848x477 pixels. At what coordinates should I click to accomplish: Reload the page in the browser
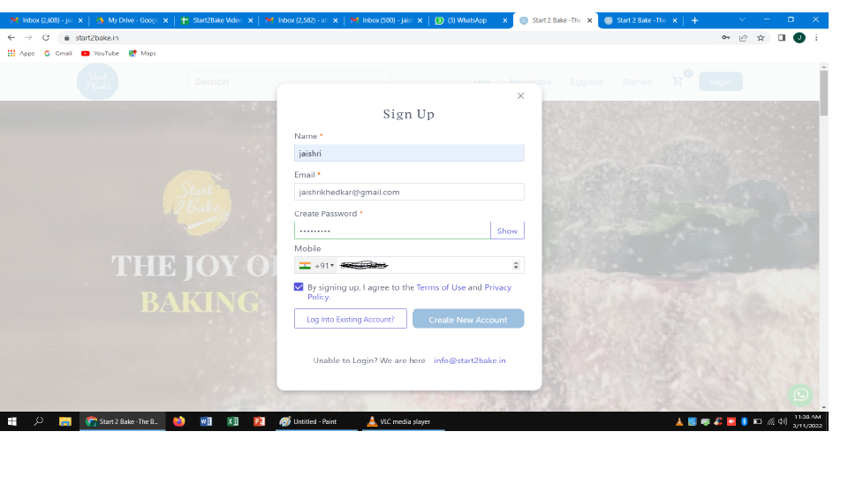pos(46,38)
